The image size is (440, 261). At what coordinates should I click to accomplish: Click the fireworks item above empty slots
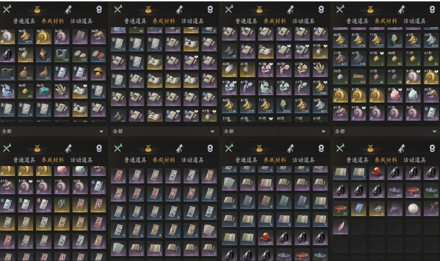click(x=395, y=209)
